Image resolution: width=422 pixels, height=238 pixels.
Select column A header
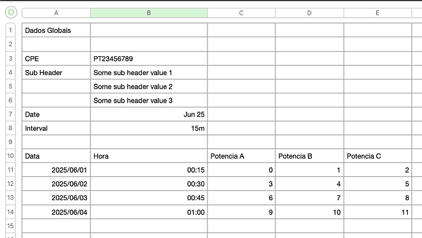[56, 13]
